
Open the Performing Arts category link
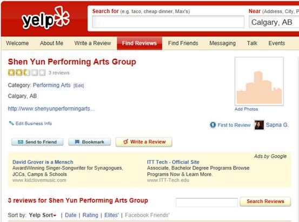(x=52, y=85)
